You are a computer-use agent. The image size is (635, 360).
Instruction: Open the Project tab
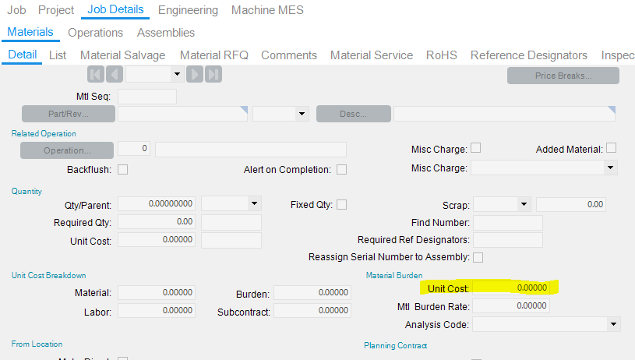coord(56,9)
